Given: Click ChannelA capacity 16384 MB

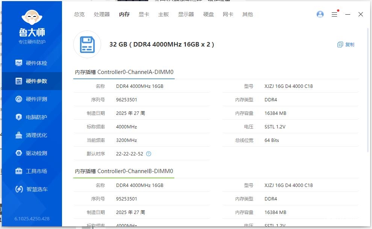Looking at the screenshot, I should [275, 113].
